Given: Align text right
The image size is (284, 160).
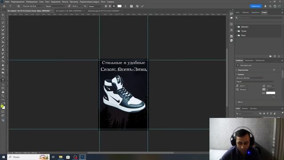Looking at the screenshot, I should tap(114, 6).
